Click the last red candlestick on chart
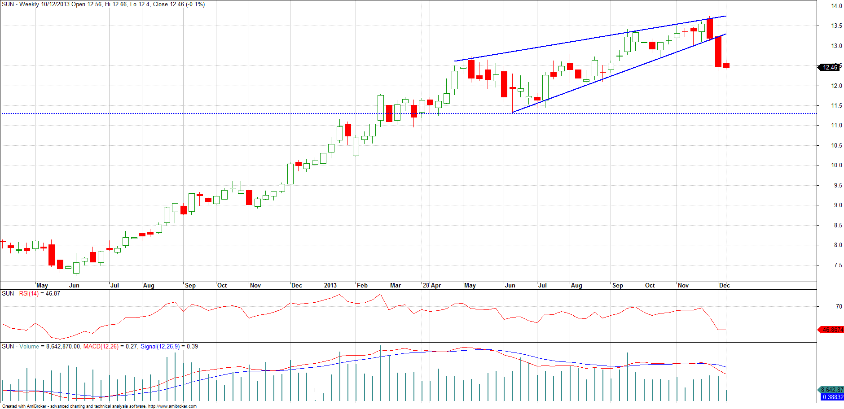Image resolution: width=844 pixels, height=409 pixels. click(726, 65)
